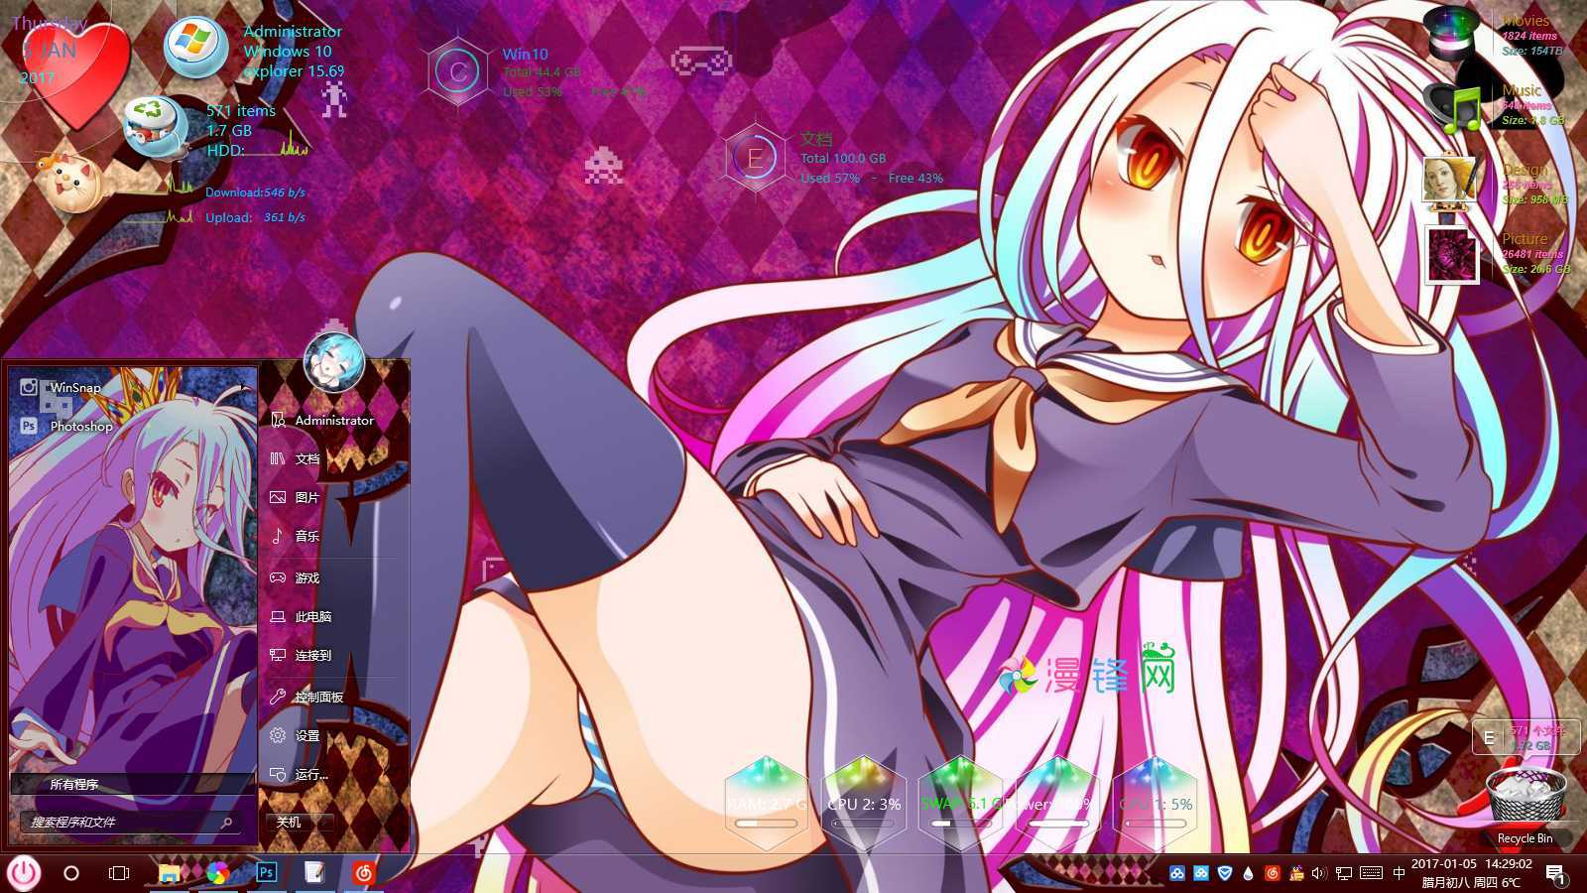Open NetEase Cloud Music on the taskbar
Viewport: 1587px width, 893px height.
point(364,873)
